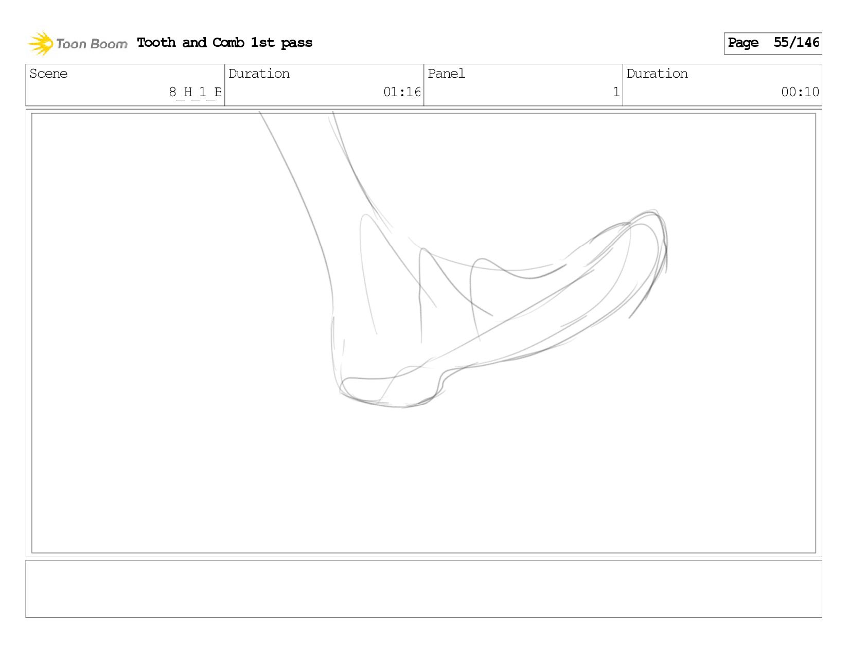Click the 'Scene' label
Screen dimensions: 849x656
pyautogui.click(x=48, y=74)
